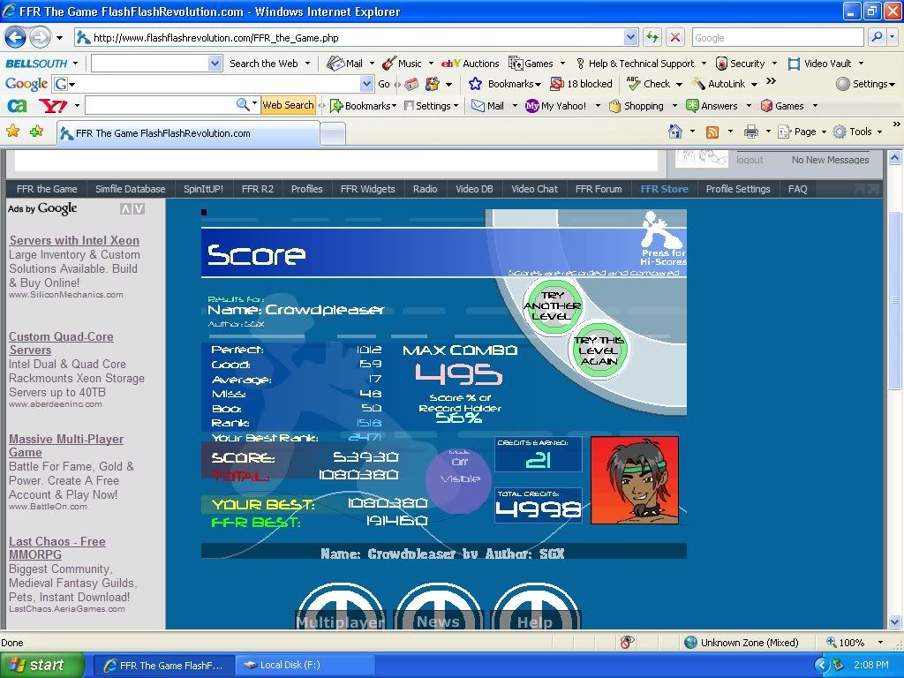Open the IE Home icon
Image resolution: width=904 pixels, height=678 pixels.
point(675,132)
